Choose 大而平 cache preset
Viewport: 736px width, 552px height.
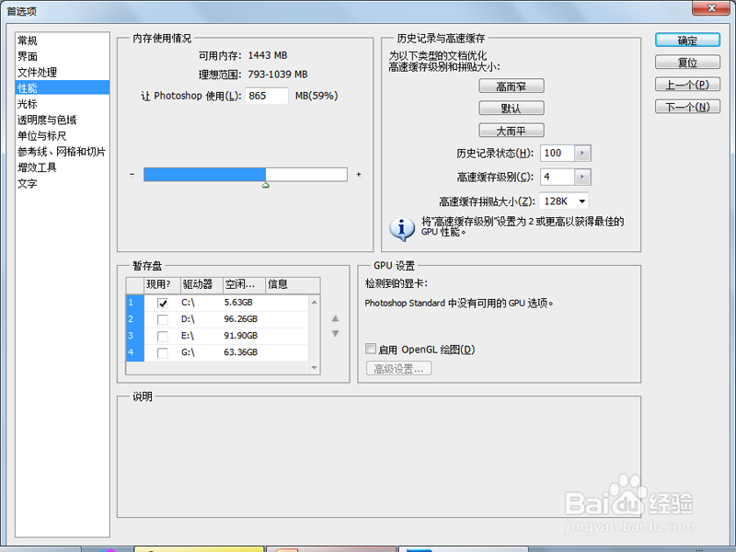click(x=512, y=131)
